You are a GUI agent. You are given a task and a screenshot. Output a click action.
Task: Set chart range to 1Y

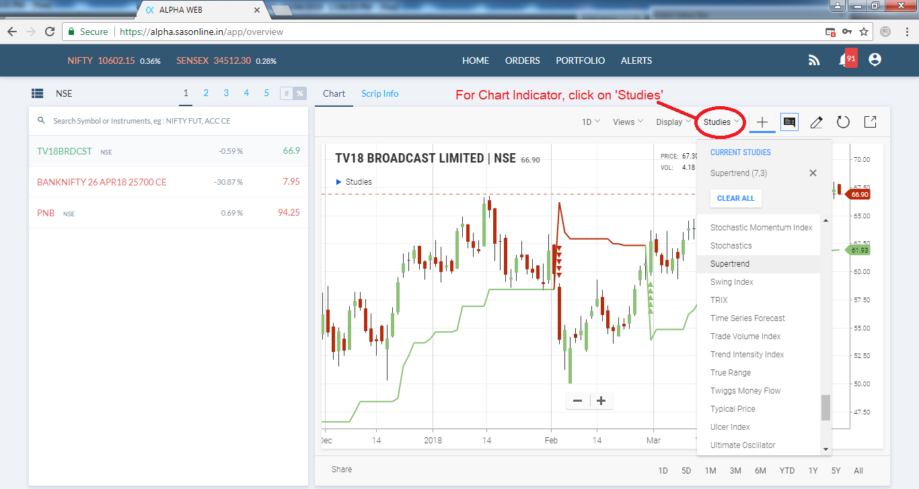pyautogui.click(x=813, y=470)
